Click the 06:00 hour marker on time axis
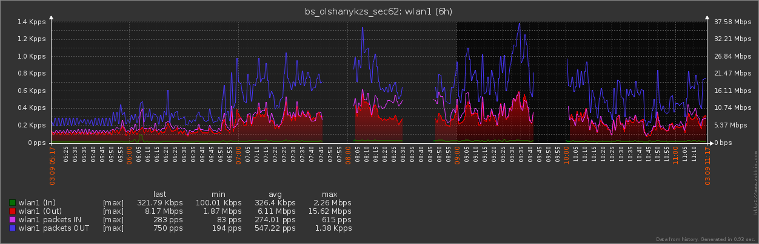 130,156
